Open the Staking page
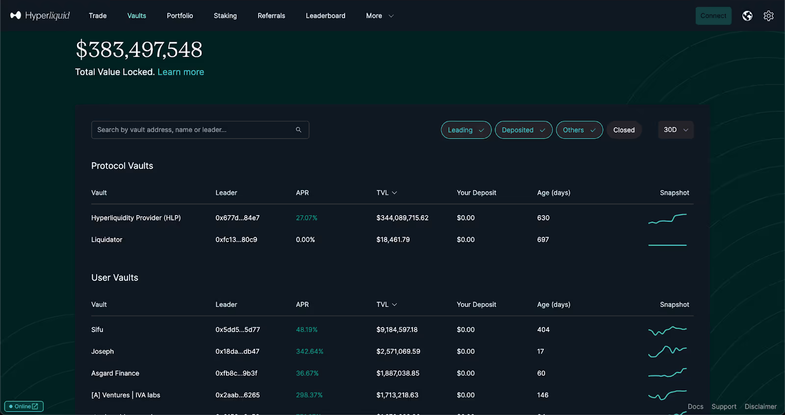 [x=225, y=16]
